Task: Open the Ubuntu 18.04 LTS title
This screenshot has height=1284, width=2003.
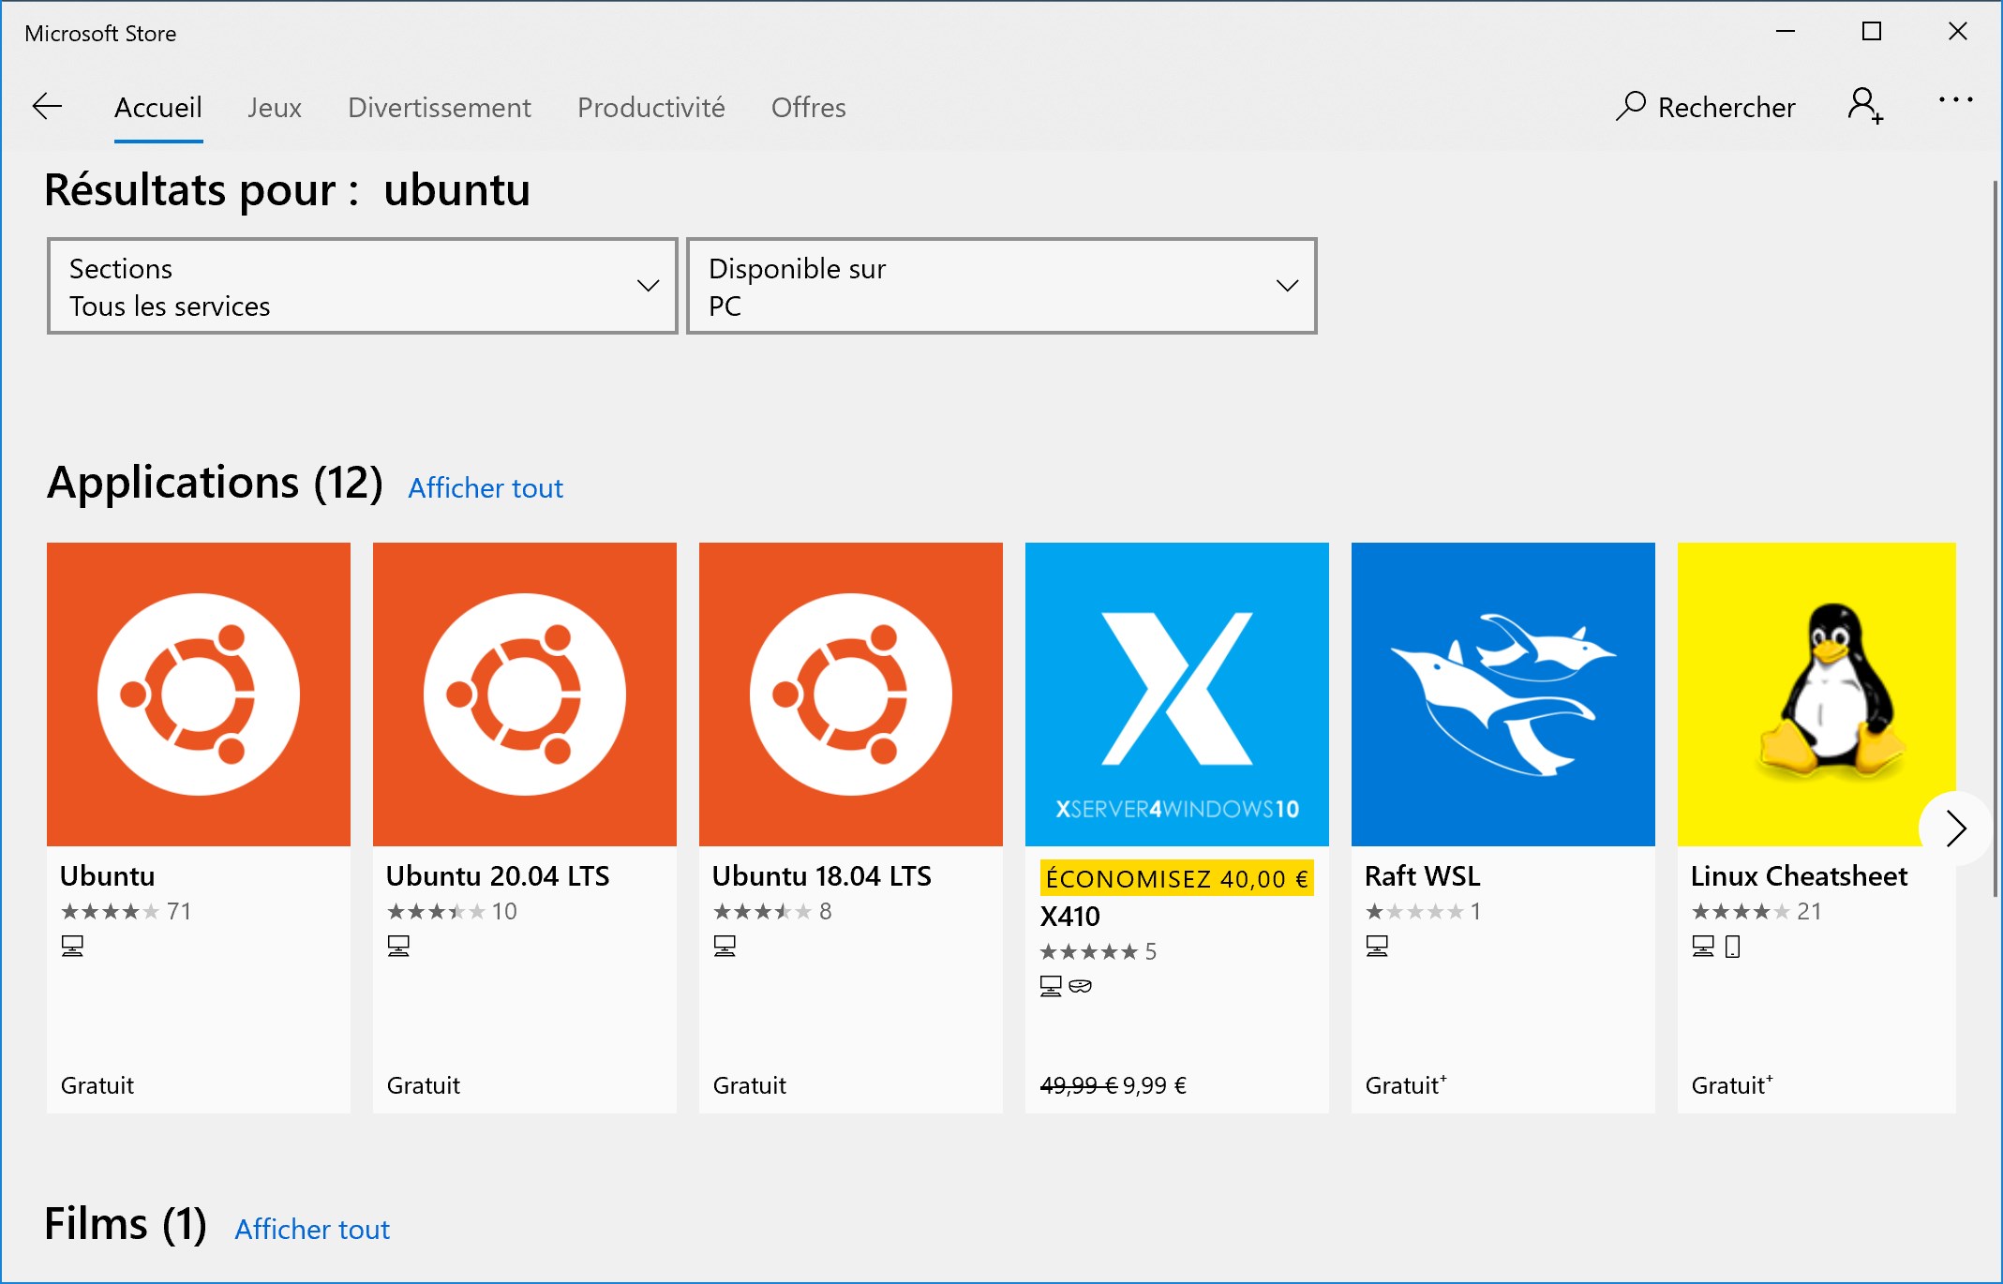Action: point(822,876)
